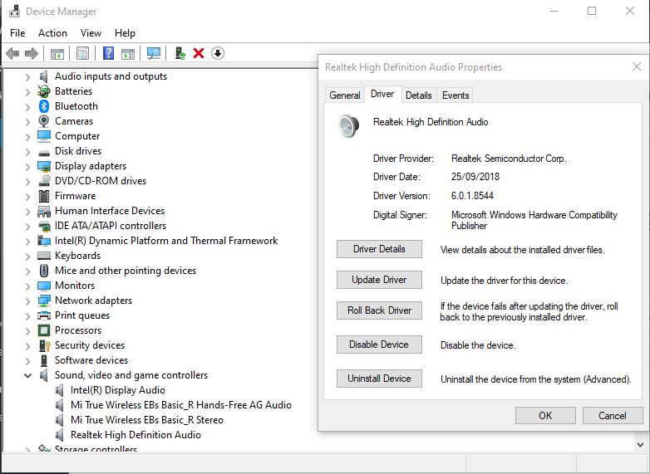Switch to the General tab
Image resolution: width=650 pixels, height=474 pixels.
pos(344,95)
